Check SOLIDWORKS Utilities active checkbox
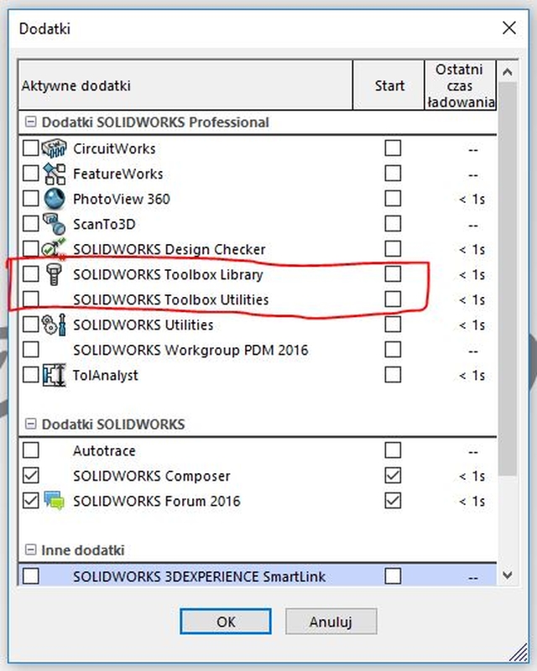 (30, 325)
